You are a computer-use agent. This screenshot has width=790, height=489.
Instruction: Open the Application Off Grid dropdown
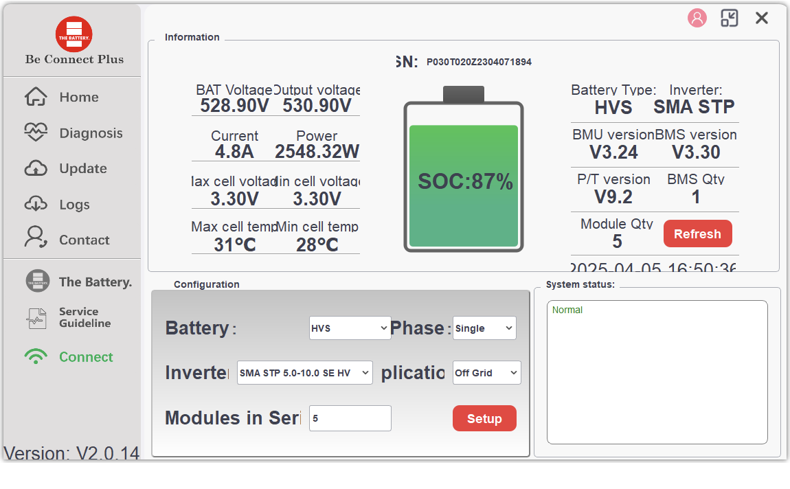pyautogui.click(x=486, y=373)
